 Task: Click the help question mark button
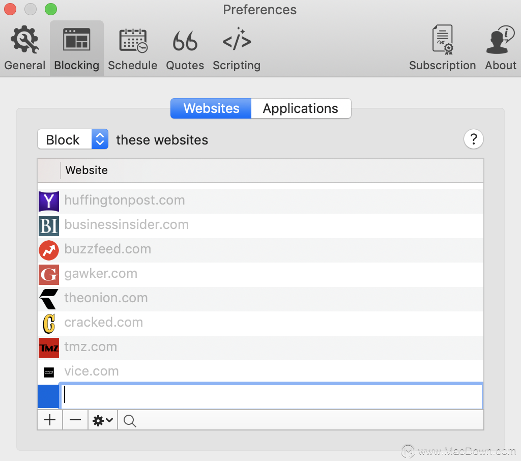474,139
